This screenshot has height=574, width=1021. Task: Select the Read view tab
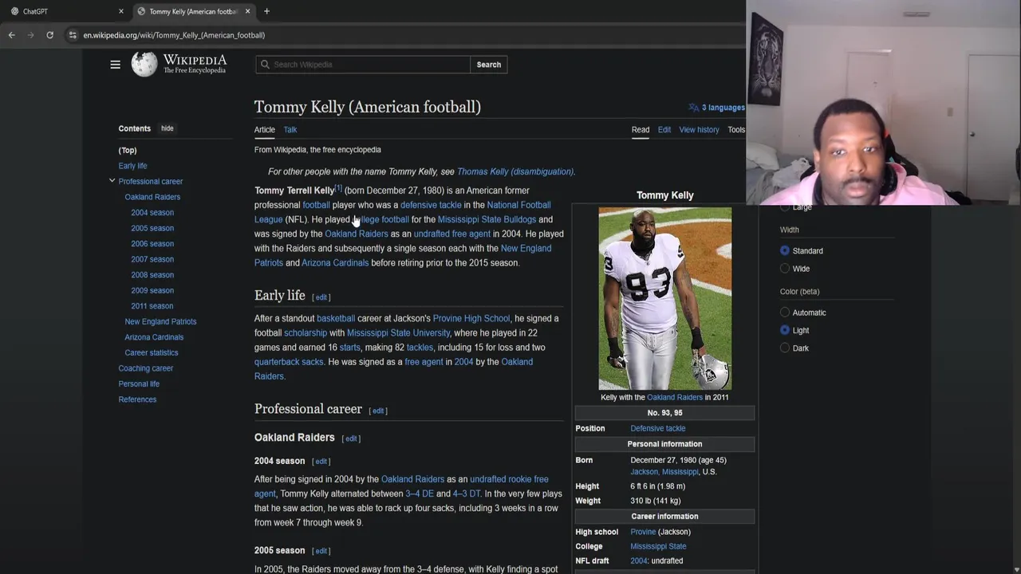[641, 129]
